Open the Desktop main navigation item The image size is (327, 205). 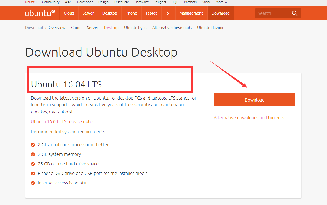point(110,13)
